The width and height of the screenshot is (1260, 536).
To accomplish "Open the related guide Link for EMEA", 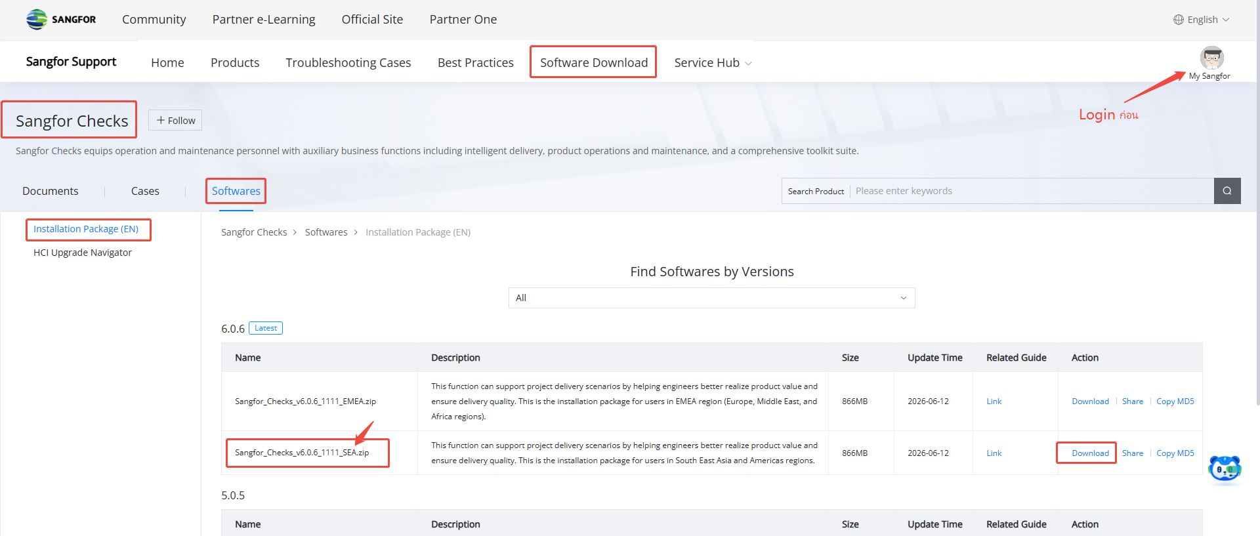I will 994,402.
